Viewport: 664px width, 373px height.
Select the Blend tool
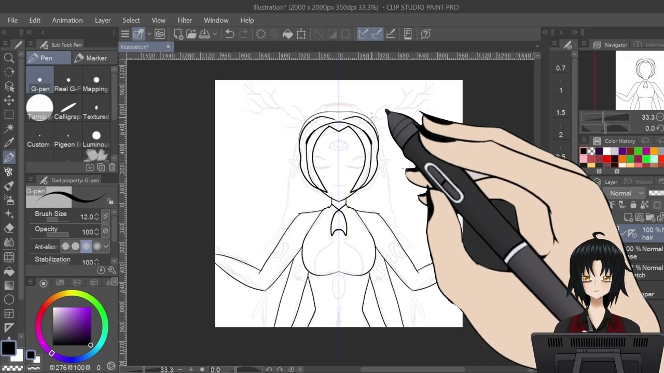pyautogui.click(x=9, y=242)
